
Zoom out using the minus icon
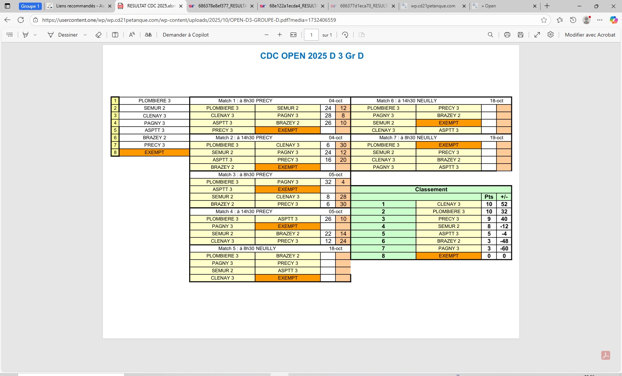(267, 35)
